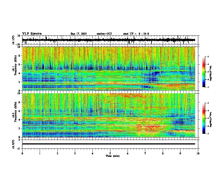Image resolution: width=223 pixels, height=172 pixels.
Task: Click the ch.1 color scale bar
Action: [x=204, y=72]
